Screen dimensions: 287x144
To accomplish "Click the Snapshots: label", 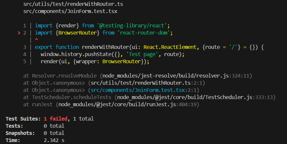I will (20, 133).
